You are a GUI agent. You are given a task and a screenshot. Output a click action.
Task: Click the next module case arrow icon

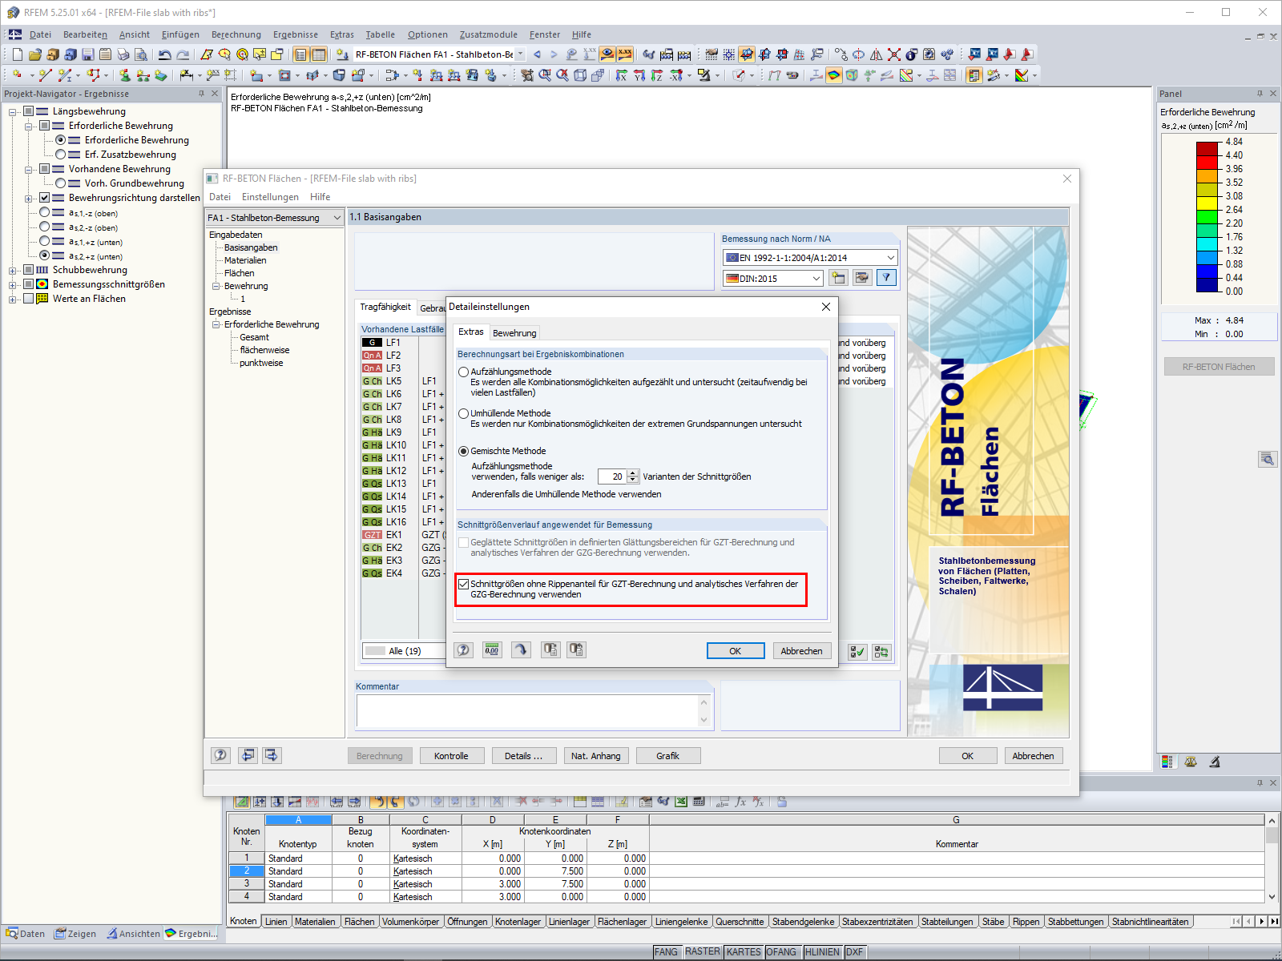tap(272, 755)
